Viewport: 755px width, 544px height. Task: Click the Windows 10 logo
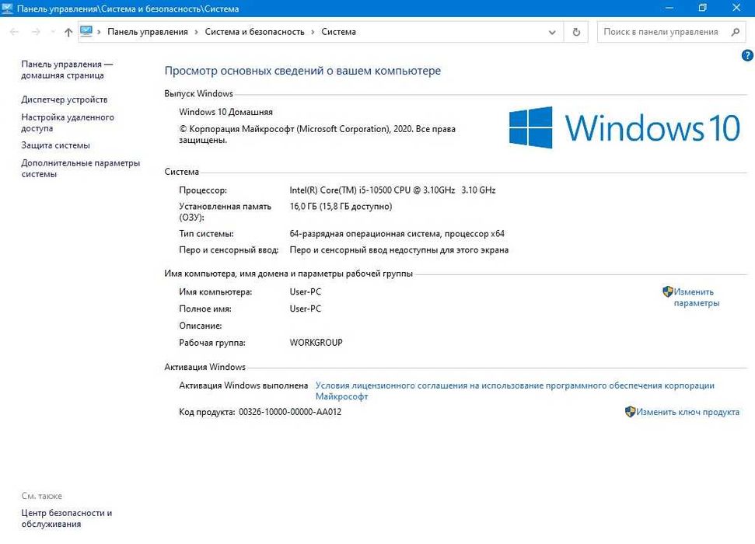point(624,127)
